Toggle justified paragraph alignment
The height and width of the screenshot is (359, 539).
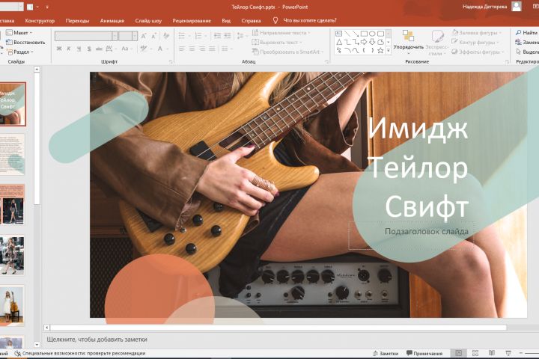coord(212,49)
